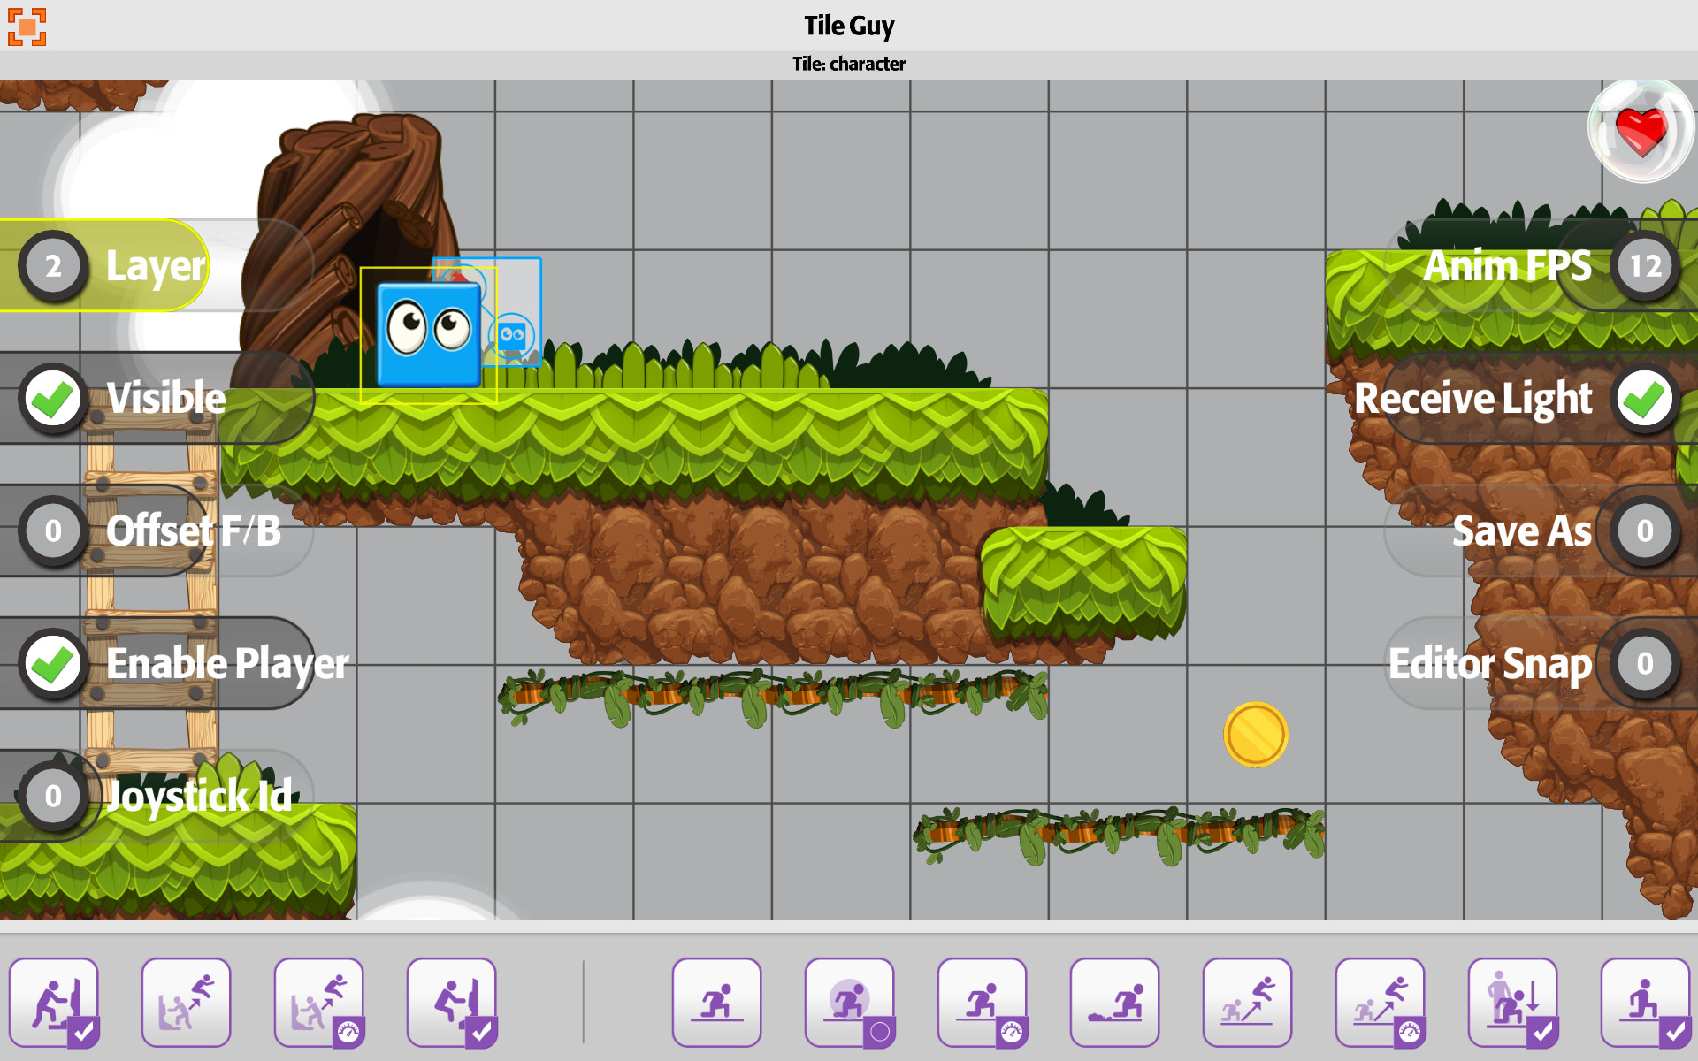
Task: Uncheck Receive Light
Action: point(1644,398)
